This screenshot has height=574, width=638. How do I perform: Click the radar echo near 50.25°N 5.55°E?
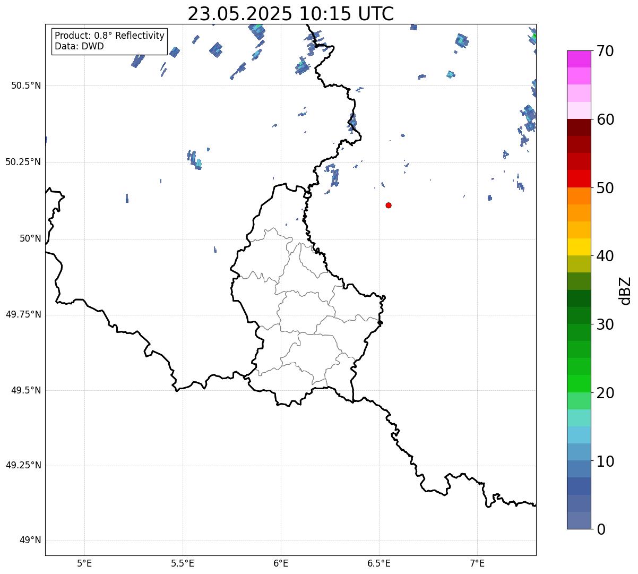(x=195, y=159)
